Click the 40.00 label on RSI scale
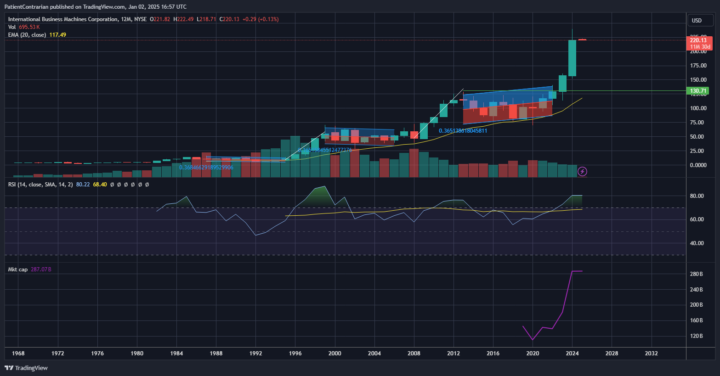The width and height of the screenshot is (720, 376). tap(697, 243)
